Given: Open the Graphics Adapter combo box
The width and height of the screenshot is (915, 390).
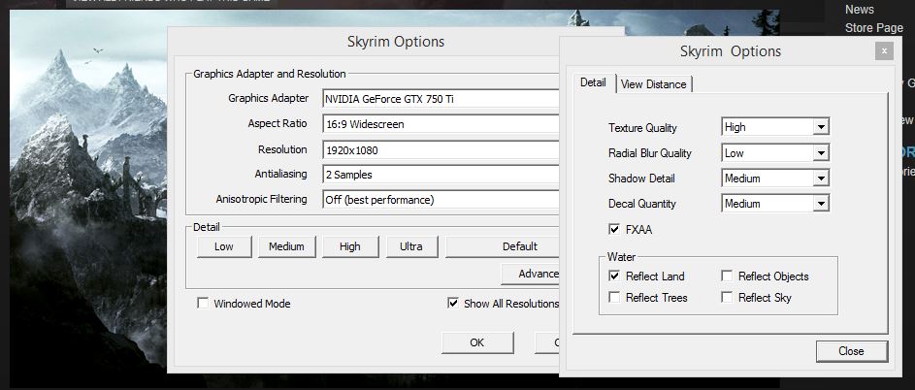Looking at the screenshot, I should (441, 99).
